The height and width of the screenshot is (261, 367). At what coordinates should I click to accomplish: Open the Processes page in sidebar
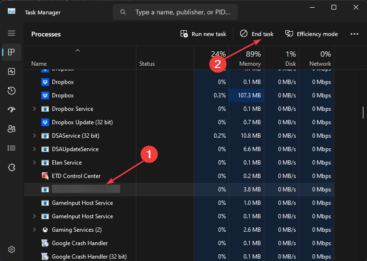pos(12,52)
